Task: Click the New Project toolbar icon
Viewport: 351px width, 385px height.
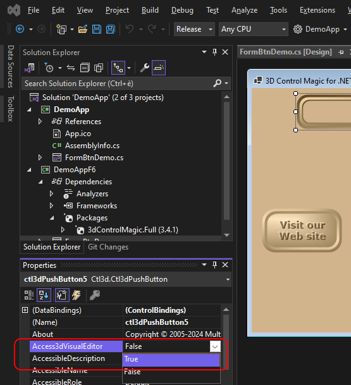Action: tap(61, 29)
